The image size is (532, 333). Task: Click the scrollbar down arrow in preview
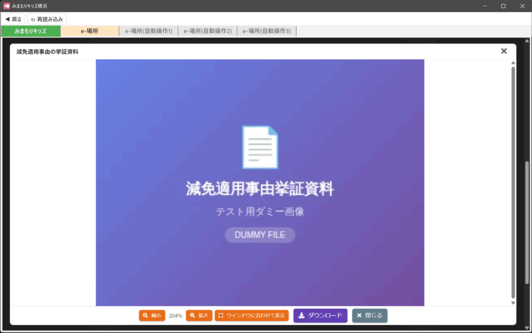(x=513, y=303)
